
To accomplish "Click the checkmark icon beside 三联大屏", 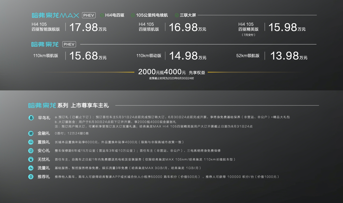I will coord(177,15).
